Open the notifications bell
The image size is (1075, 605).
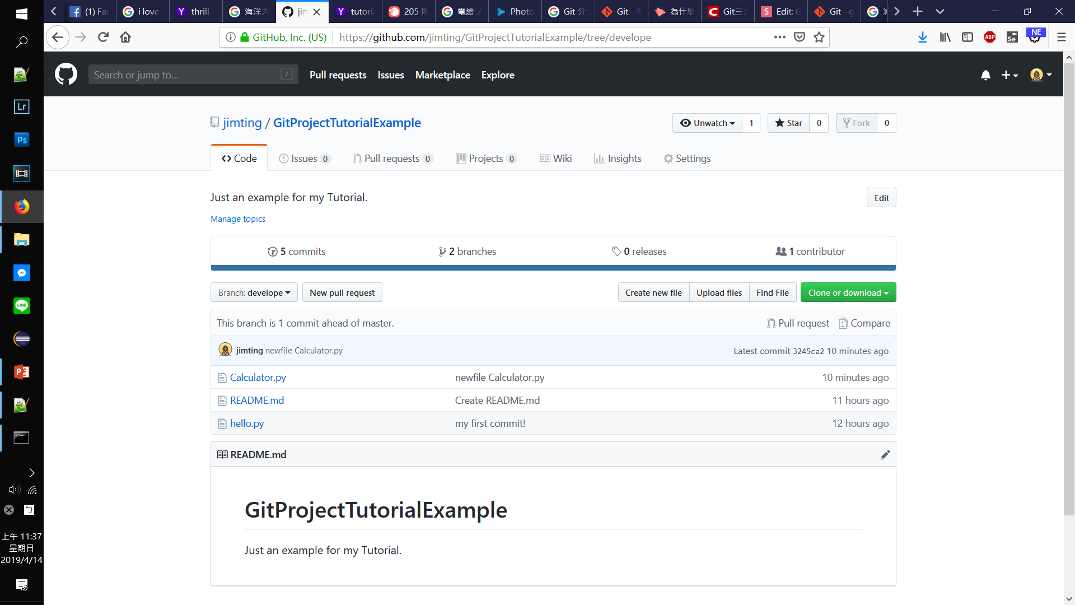985,75
